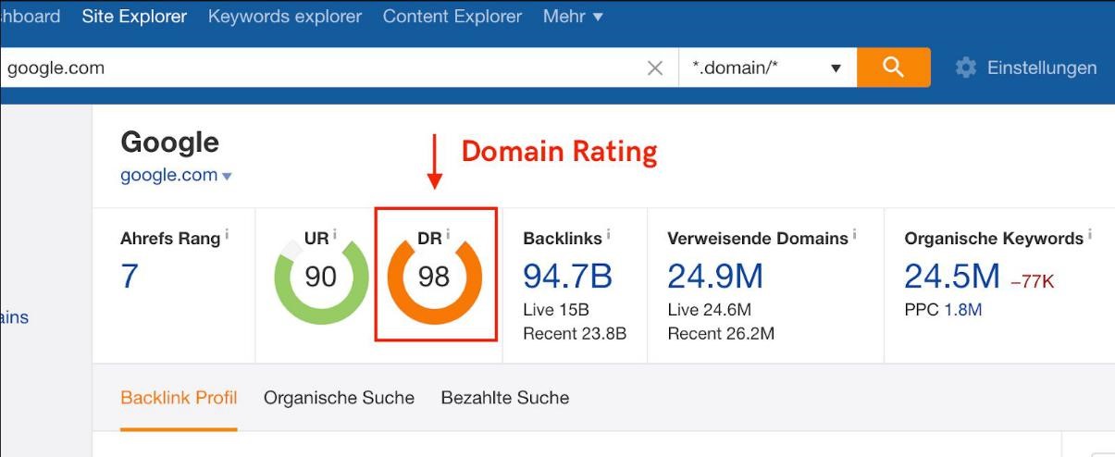Image resolution: width=1115 pixels, height=457 pixels.
Task: Click the DR info icon
Action: click(x=449, y=235)
